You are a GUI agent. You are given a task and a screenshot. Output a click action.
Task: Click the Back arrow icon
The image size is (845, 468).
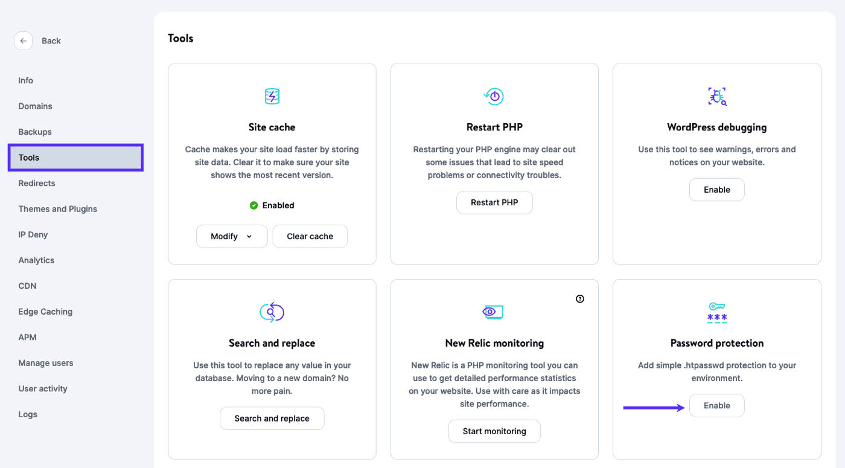click(23, 41)
